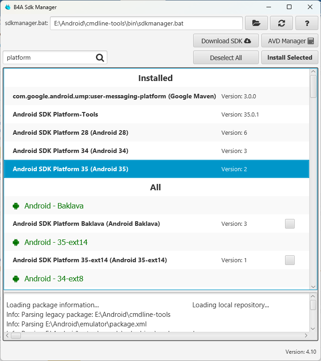
Task: Click the B4A flame icon in title bar
Action: [x=8, y=7]
